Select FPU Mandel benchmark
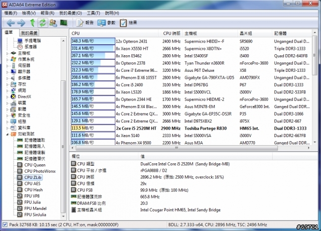The height and width of the screenshot is (231, 321). (x=35, y=208)
